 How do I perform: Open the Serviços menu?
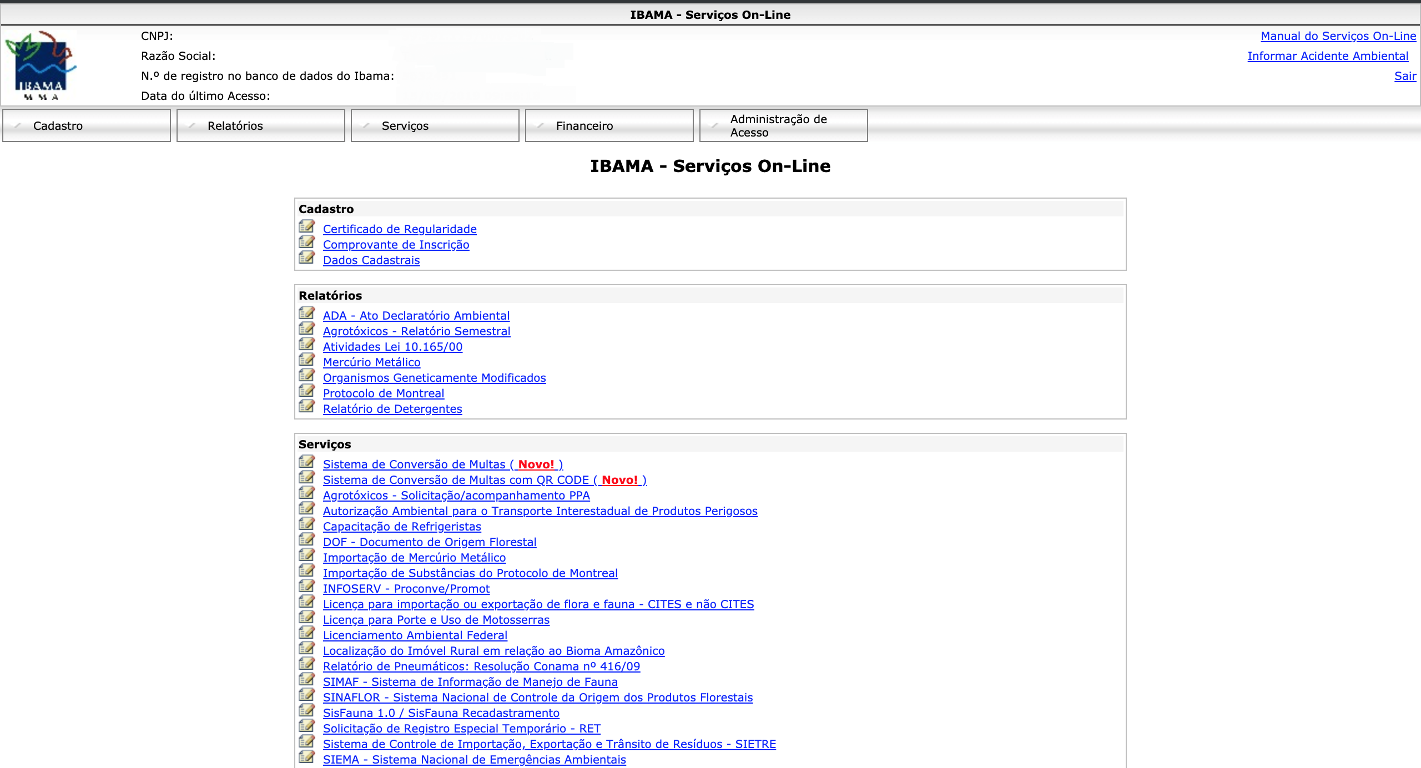pyautogui.click(x=435, y=125)
